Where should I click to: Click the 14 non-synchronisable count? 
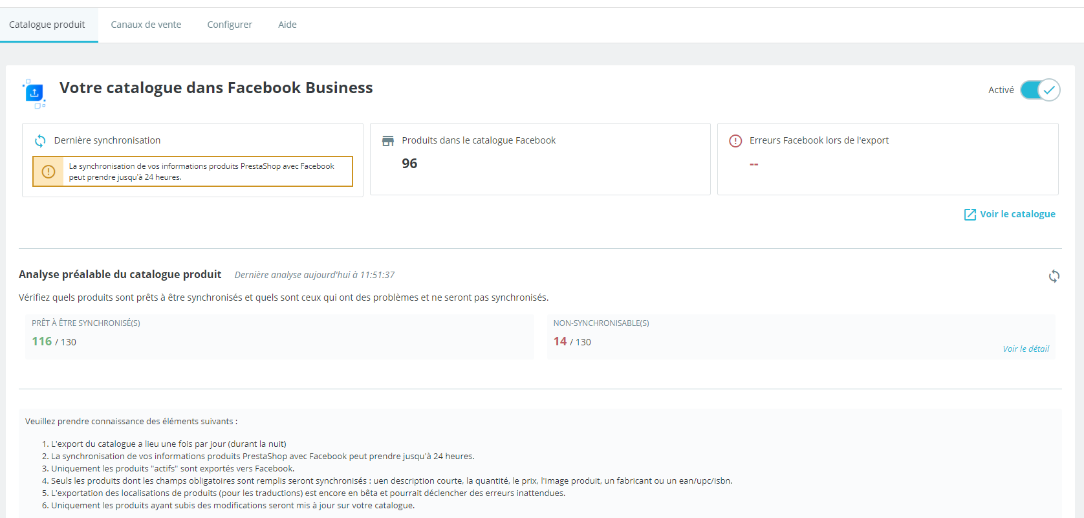560,341
